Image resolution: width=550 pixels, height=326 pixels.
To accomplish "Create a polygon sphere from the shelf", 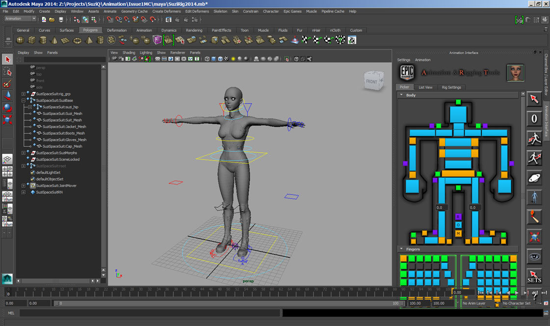I will (20, 40).
